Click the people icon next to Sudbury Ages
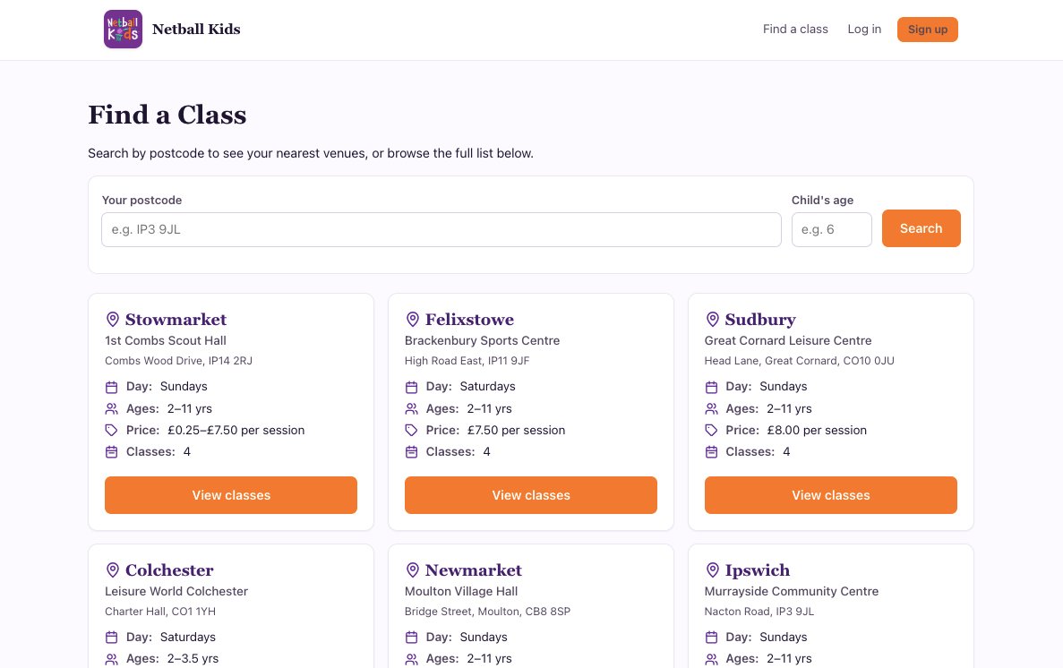Viewport: 1063px width, 668px height. [x=711, y=409]
